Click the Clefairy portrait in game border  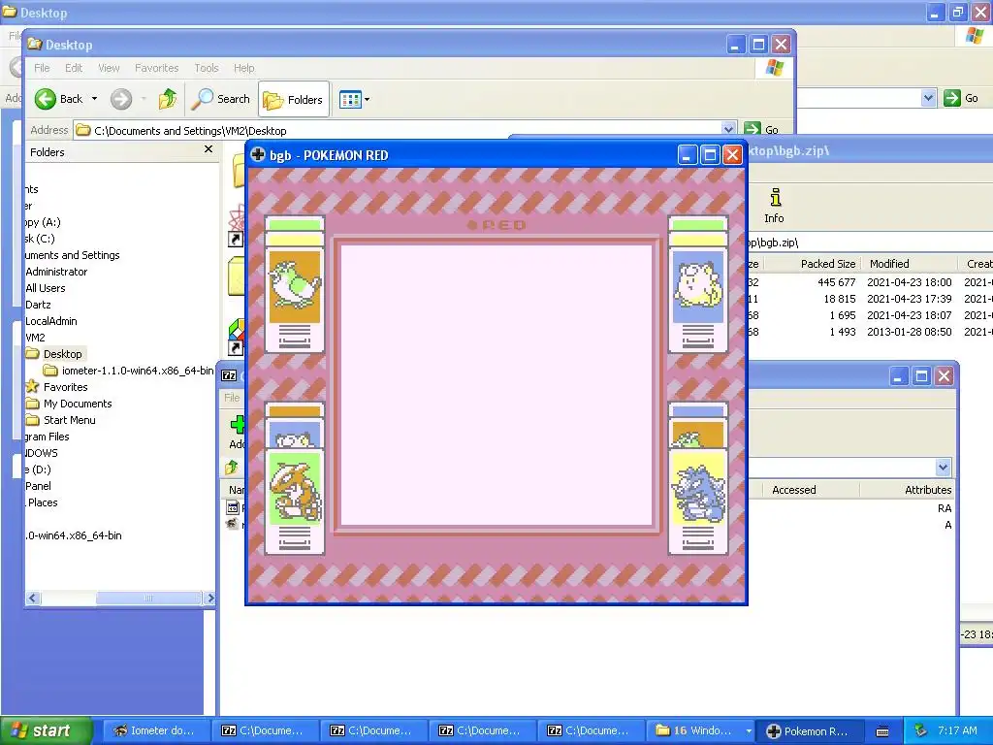(x=698, y=287)
